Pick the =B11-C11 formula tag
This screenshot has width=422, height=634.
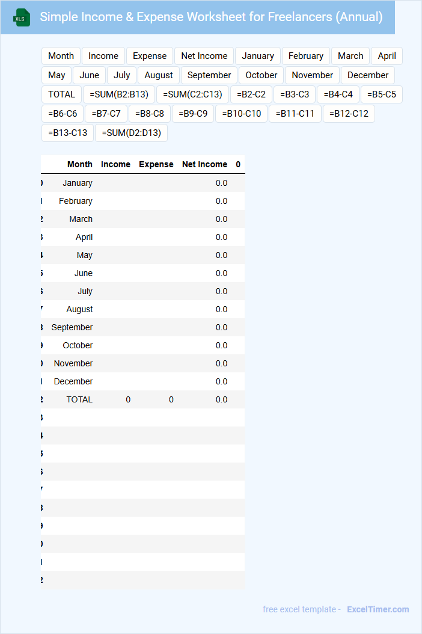pyautogui.click(x=295, y=114)
